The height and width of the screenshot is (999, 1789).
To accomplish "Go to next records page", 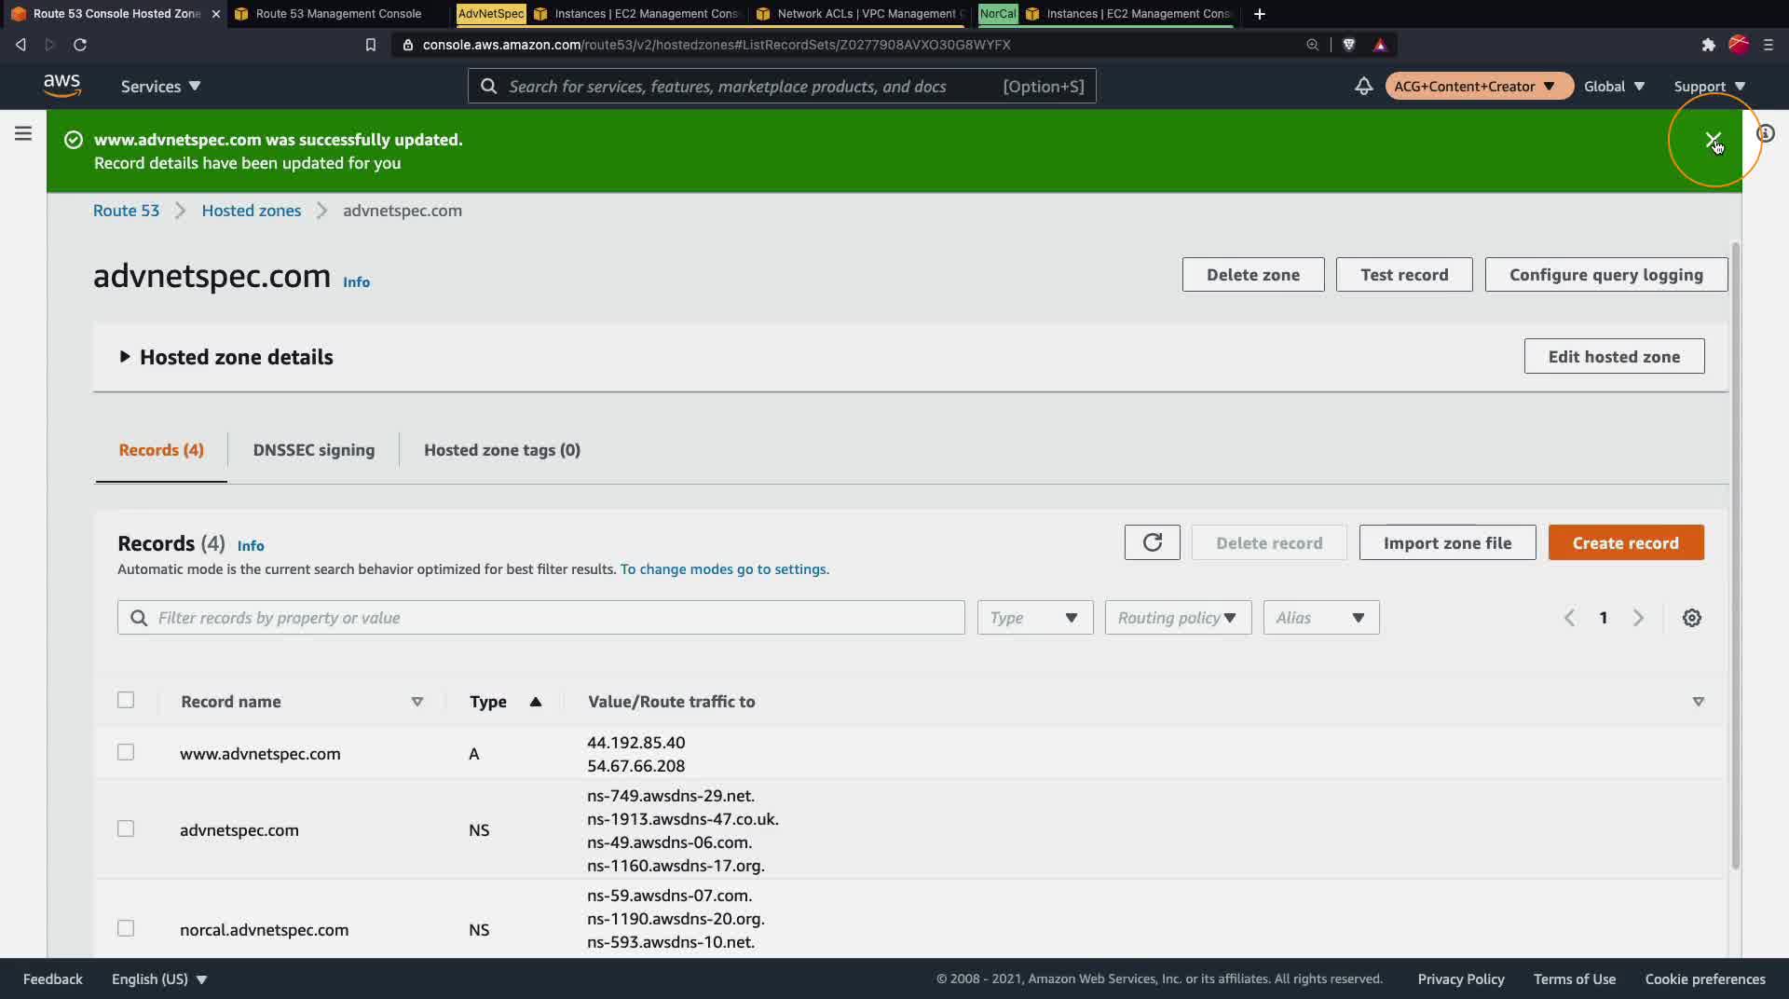I will 1638,618.
